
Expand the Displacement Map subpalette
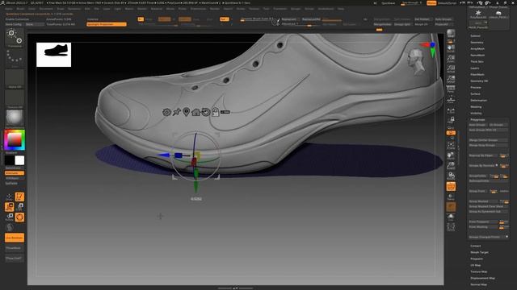(482, 278)
